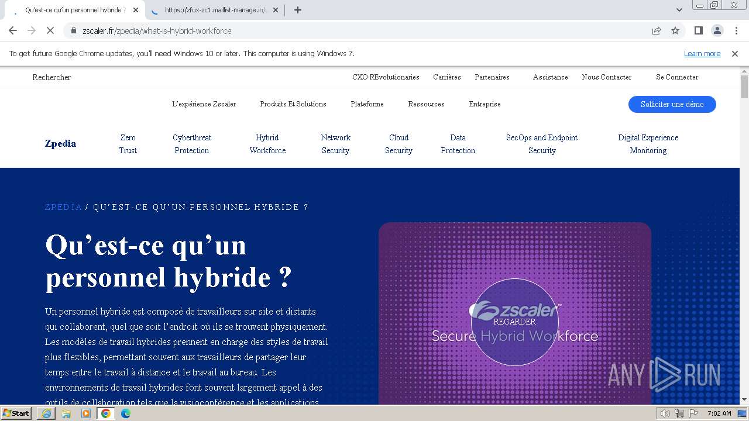Select Digital Experience Monitoring category
Viewport: 749px width, 421px height.
[x=648, y=144]
